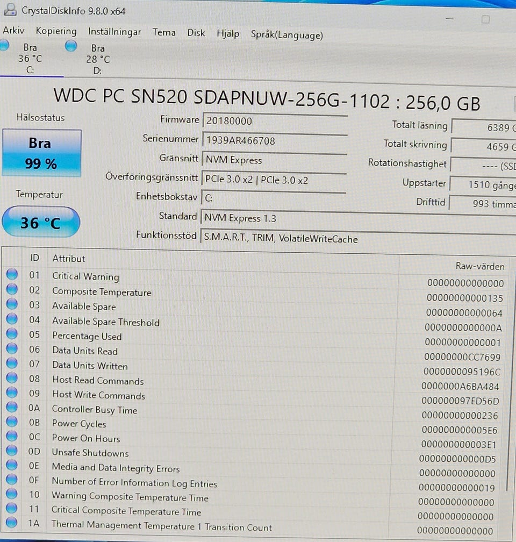Click raw value 000000000000D5 of Unsafe Shutdowns
516x542 pixels.
(457, 459)
